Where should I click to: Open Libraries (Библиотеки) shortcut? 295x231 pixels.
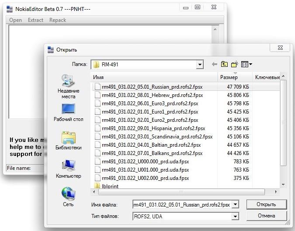pyautogui.click(x=68, y=141)
